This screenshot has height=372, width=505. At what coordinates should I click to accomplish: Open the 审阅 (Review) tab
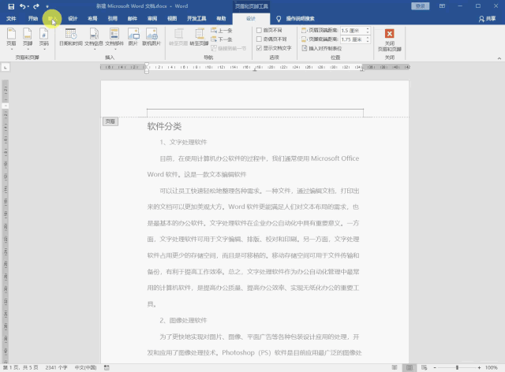click(x=152, y=19)
